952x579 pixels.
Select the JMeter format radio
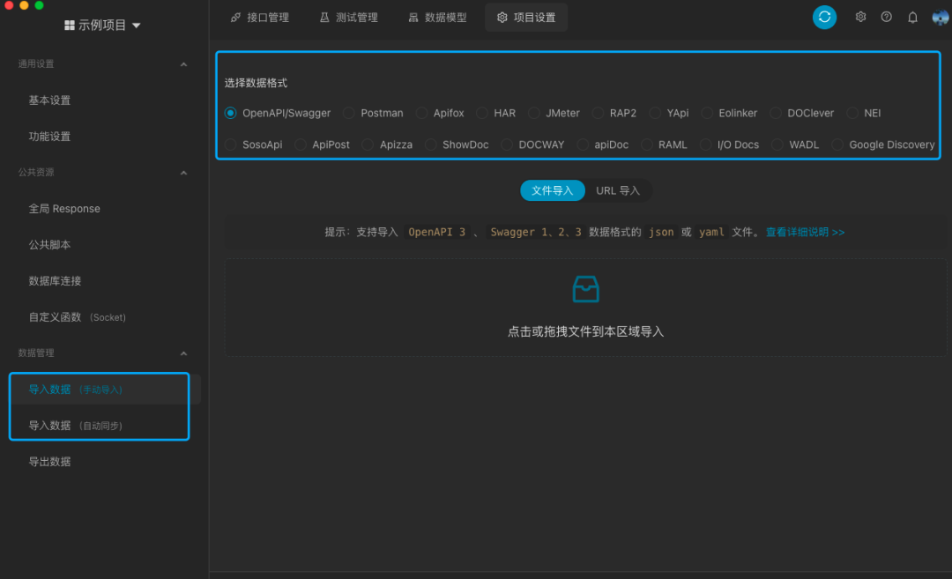533,113
